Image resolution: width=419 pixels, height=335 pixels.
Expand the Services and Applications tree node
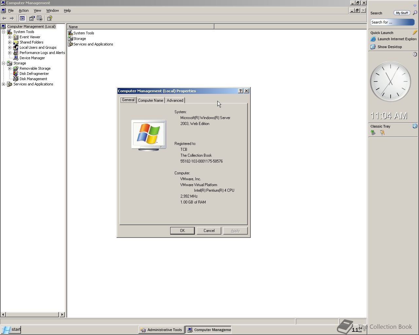click(4, 84)
